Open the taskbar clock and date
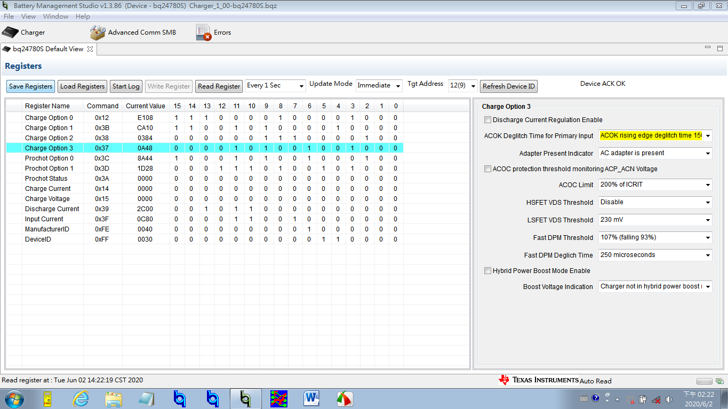The image size is (728, 409). tap(699, 399)
